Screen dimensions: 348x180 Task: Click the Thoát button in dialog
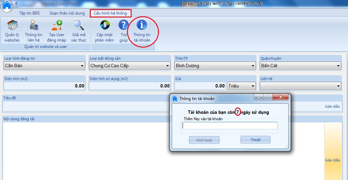coord(255,140)
